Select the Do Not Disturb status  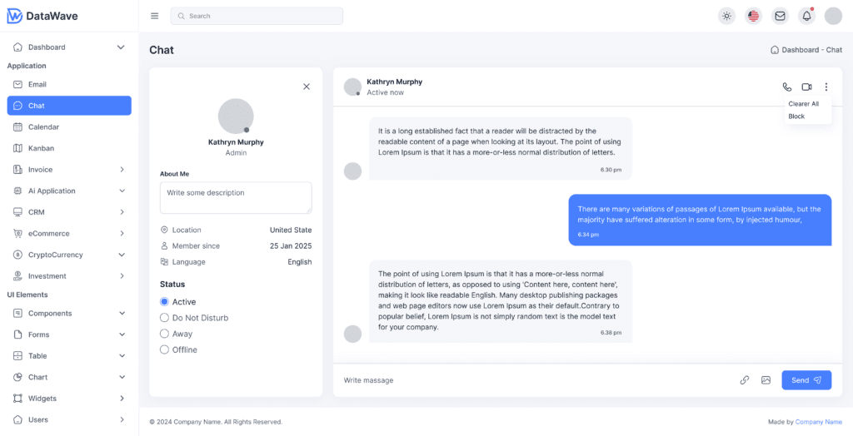click(x=164, y=318)
